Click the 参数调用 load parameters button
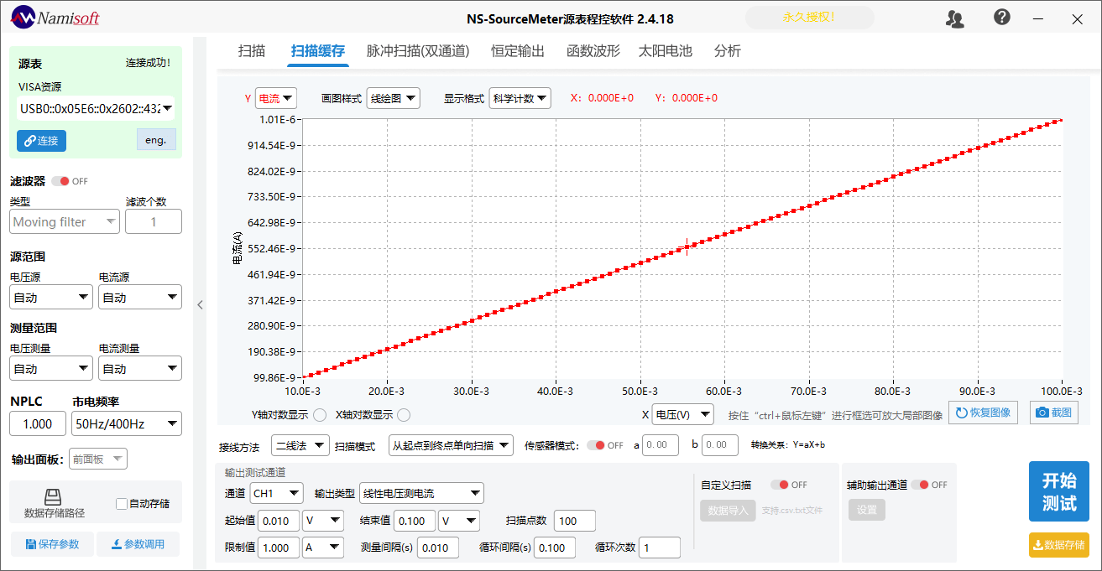 [x=138, y=544]
